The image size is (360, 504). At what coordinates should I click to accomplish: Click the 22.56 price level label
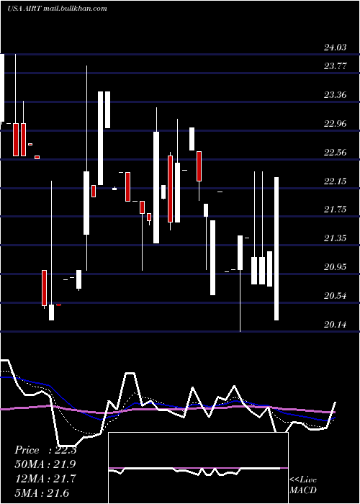(336, 152)
